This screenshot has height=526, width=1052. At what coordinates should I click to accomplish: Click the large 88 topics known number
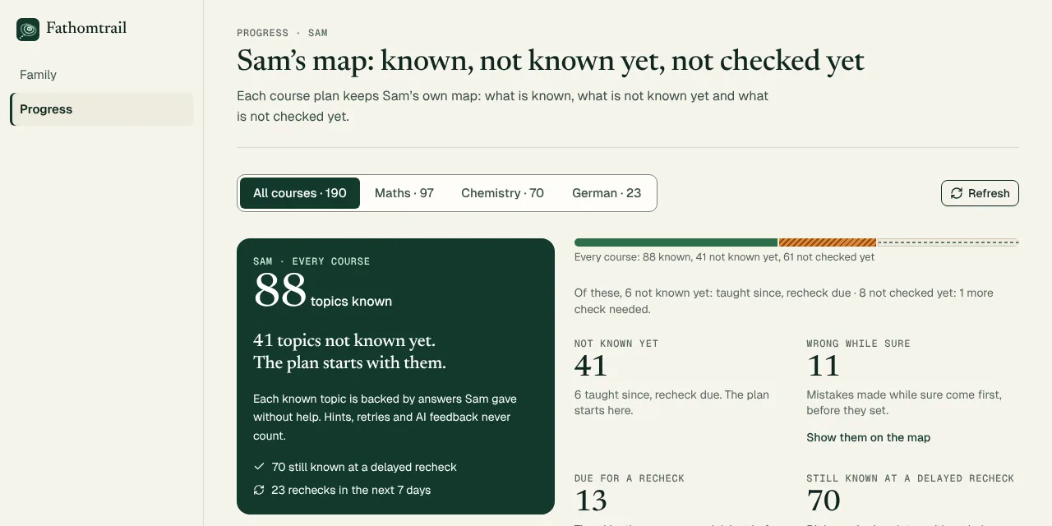point(280,290)
